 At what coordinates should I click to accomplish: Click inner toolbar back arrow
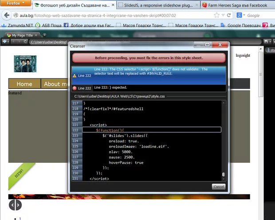(13, 42)
